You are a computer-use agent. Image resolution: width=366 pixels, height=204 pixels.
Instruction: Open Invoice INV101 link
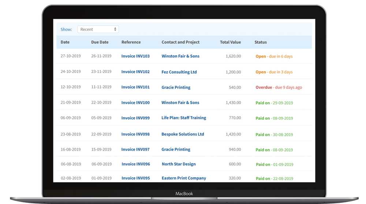135,87
